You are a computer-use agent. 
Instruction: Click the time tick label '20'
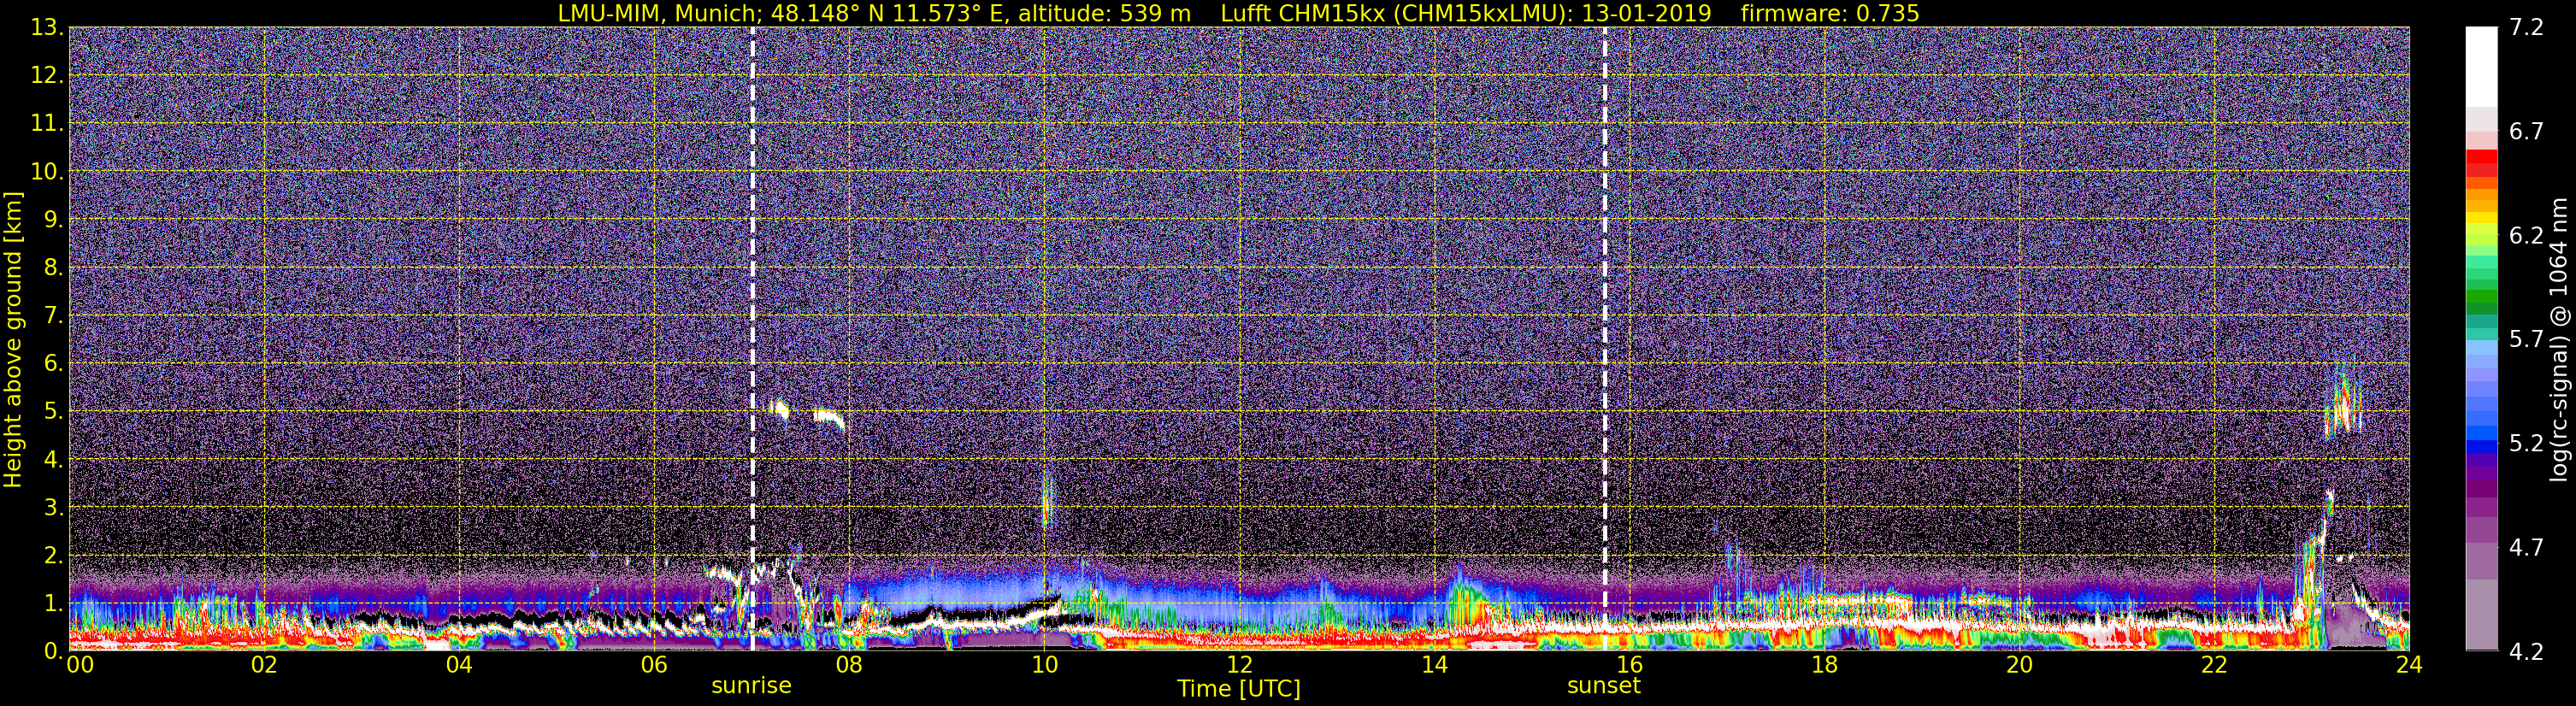pos(2019,666)
